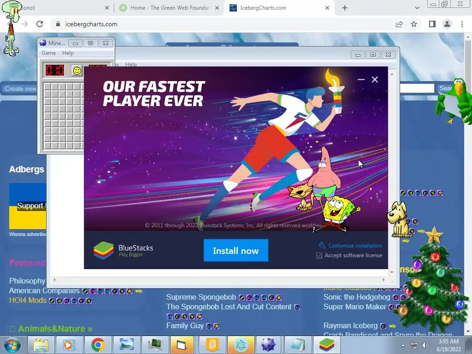Reload the page in Chrome
Image resolution: width=472 pixels, height=354 pixels.
point(40,24)
